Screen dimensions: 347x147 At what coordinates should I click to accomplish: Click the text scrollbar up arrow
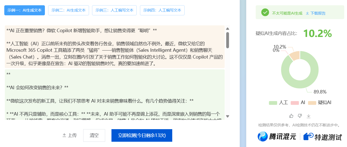[227, 29]
